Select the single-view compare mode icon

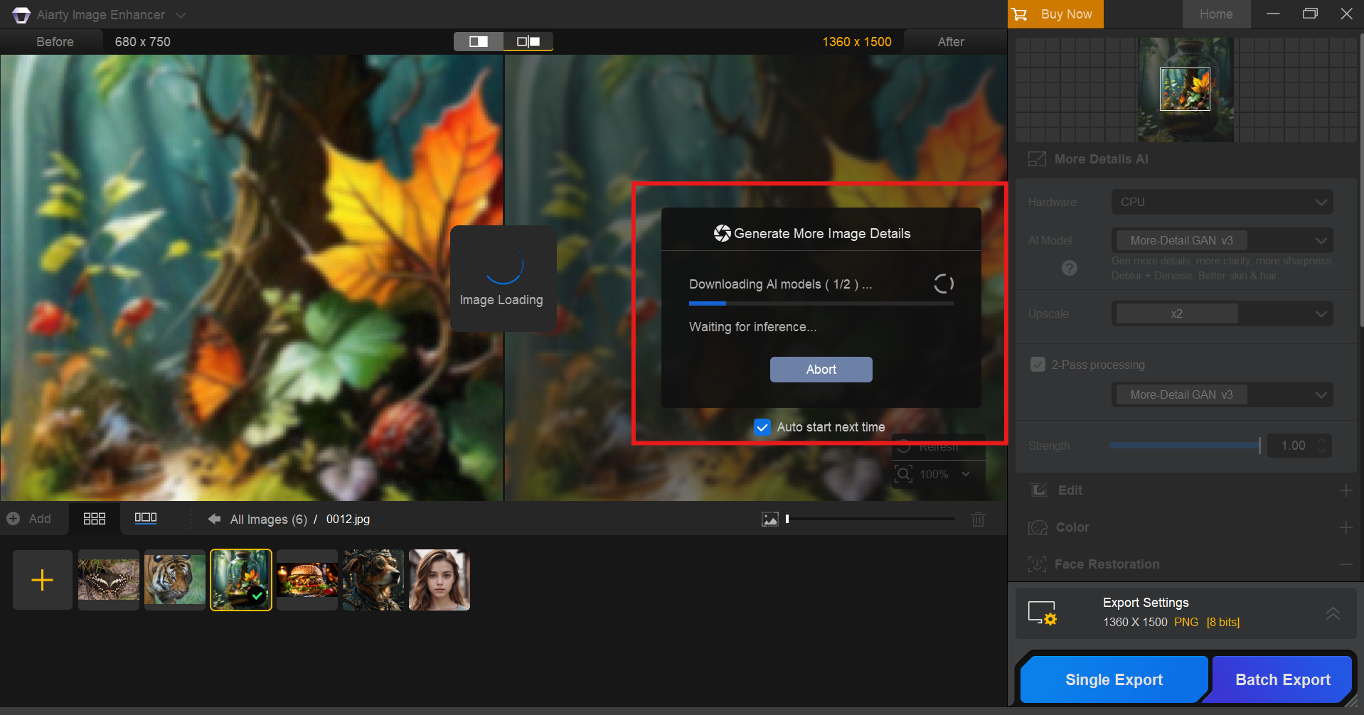[x=479, y=42]
